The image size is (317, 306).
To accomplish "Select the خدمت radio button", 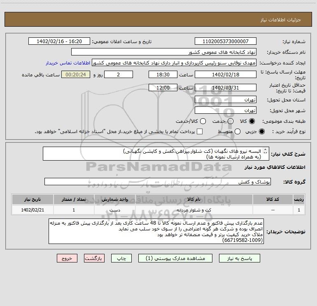I will (231, 121).
